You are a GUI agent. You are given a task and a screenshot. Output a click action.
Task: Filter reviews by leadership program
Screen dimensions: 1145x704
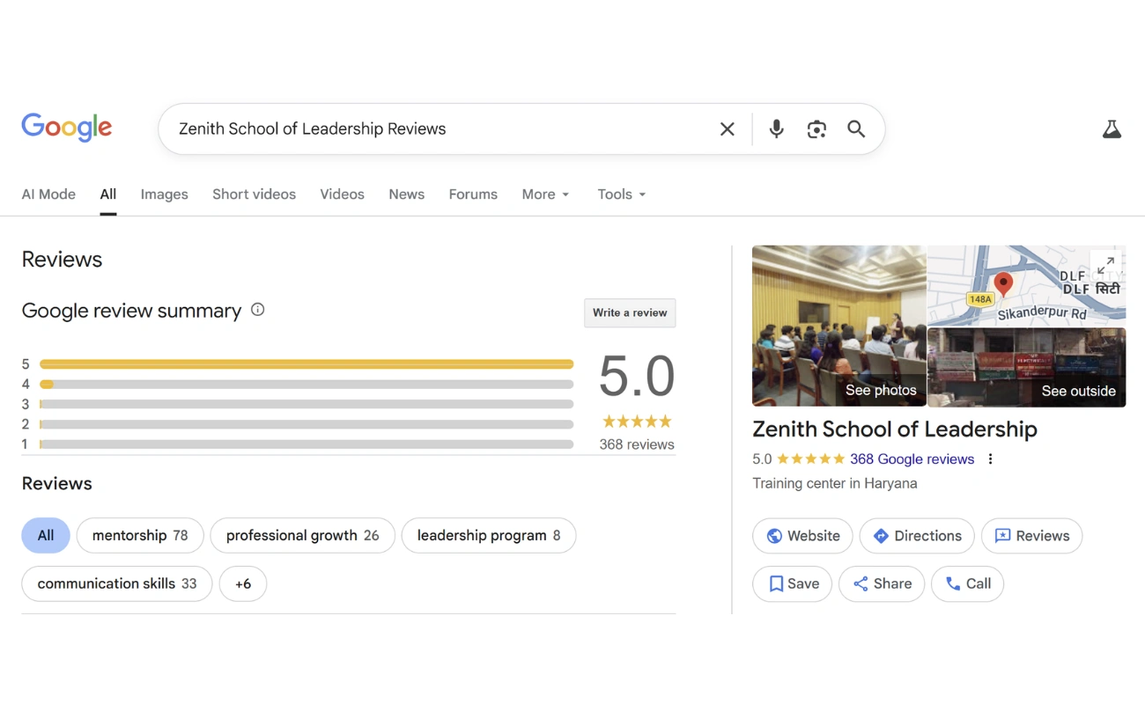[x=489, y=535]
